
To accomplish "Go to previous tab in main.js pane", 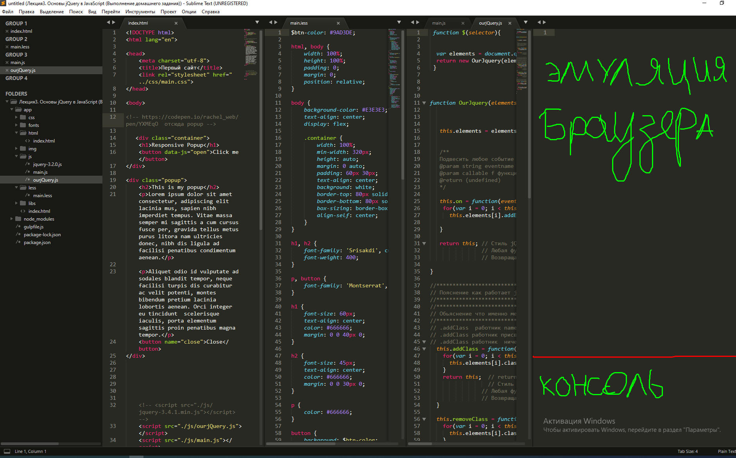I will (x=412, y=22).
